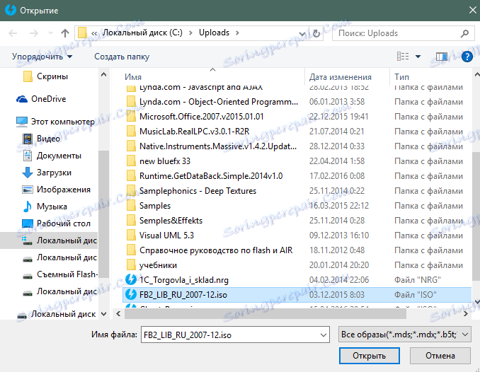Expand subfolders arrow after Uploads
This screenshot has width=480, height=372.
237,33
